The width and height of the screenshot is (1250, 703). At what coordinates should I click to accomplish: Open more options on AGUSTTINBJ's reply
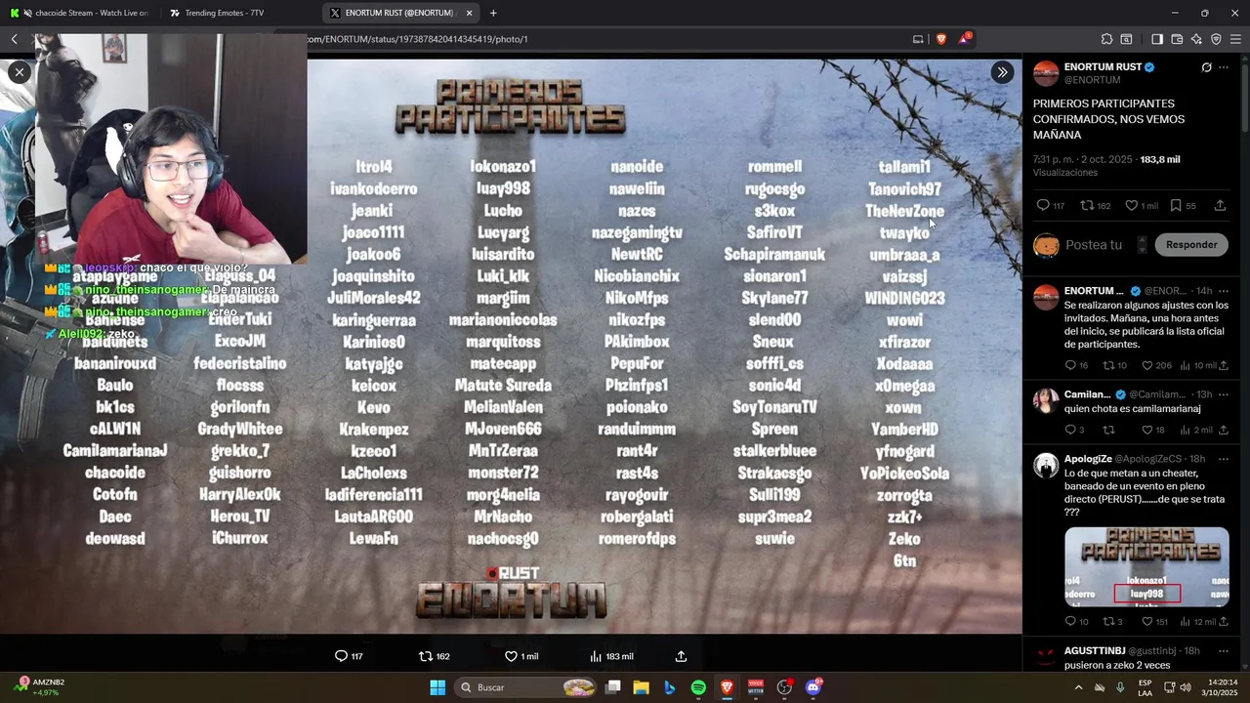[1224, 651]
